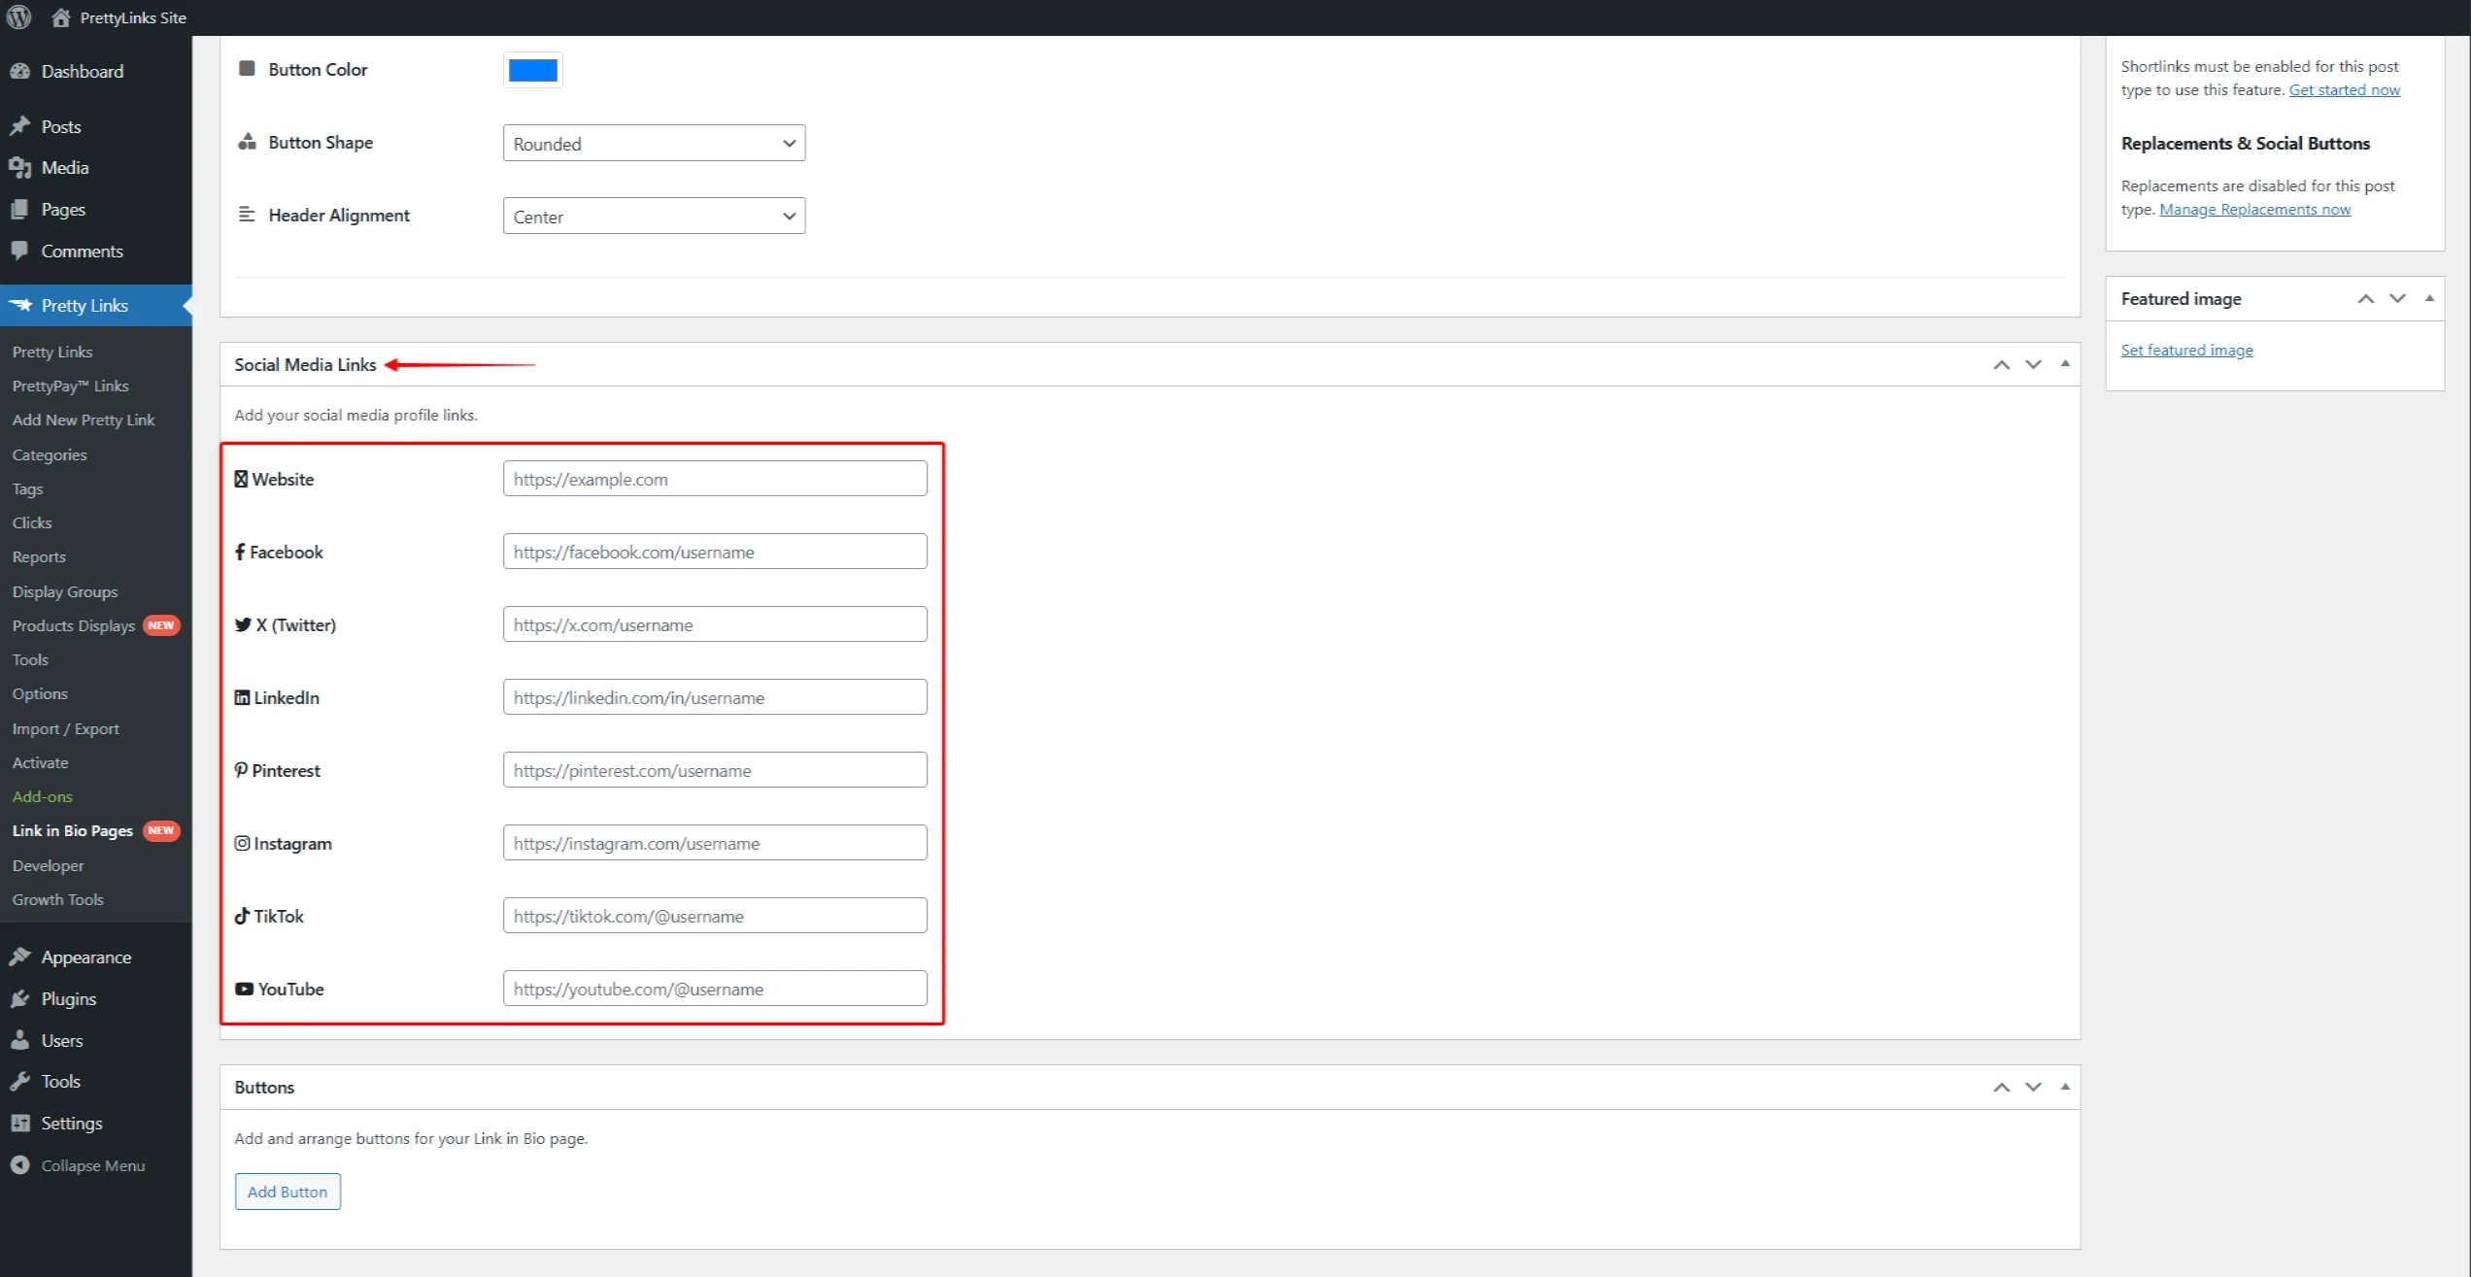Click the Media icon in sidebar
The width and height of the screenshot is (2471, 1277).
point(19,167)
